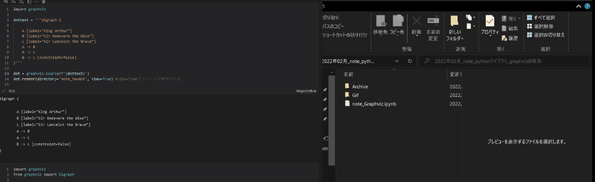Create a new folder via 新しいフォルダー icon

pos(455,21)
